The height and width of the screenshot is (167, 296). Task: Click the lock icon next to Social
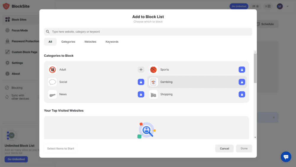pyautogui.click(x=141, y=82)
